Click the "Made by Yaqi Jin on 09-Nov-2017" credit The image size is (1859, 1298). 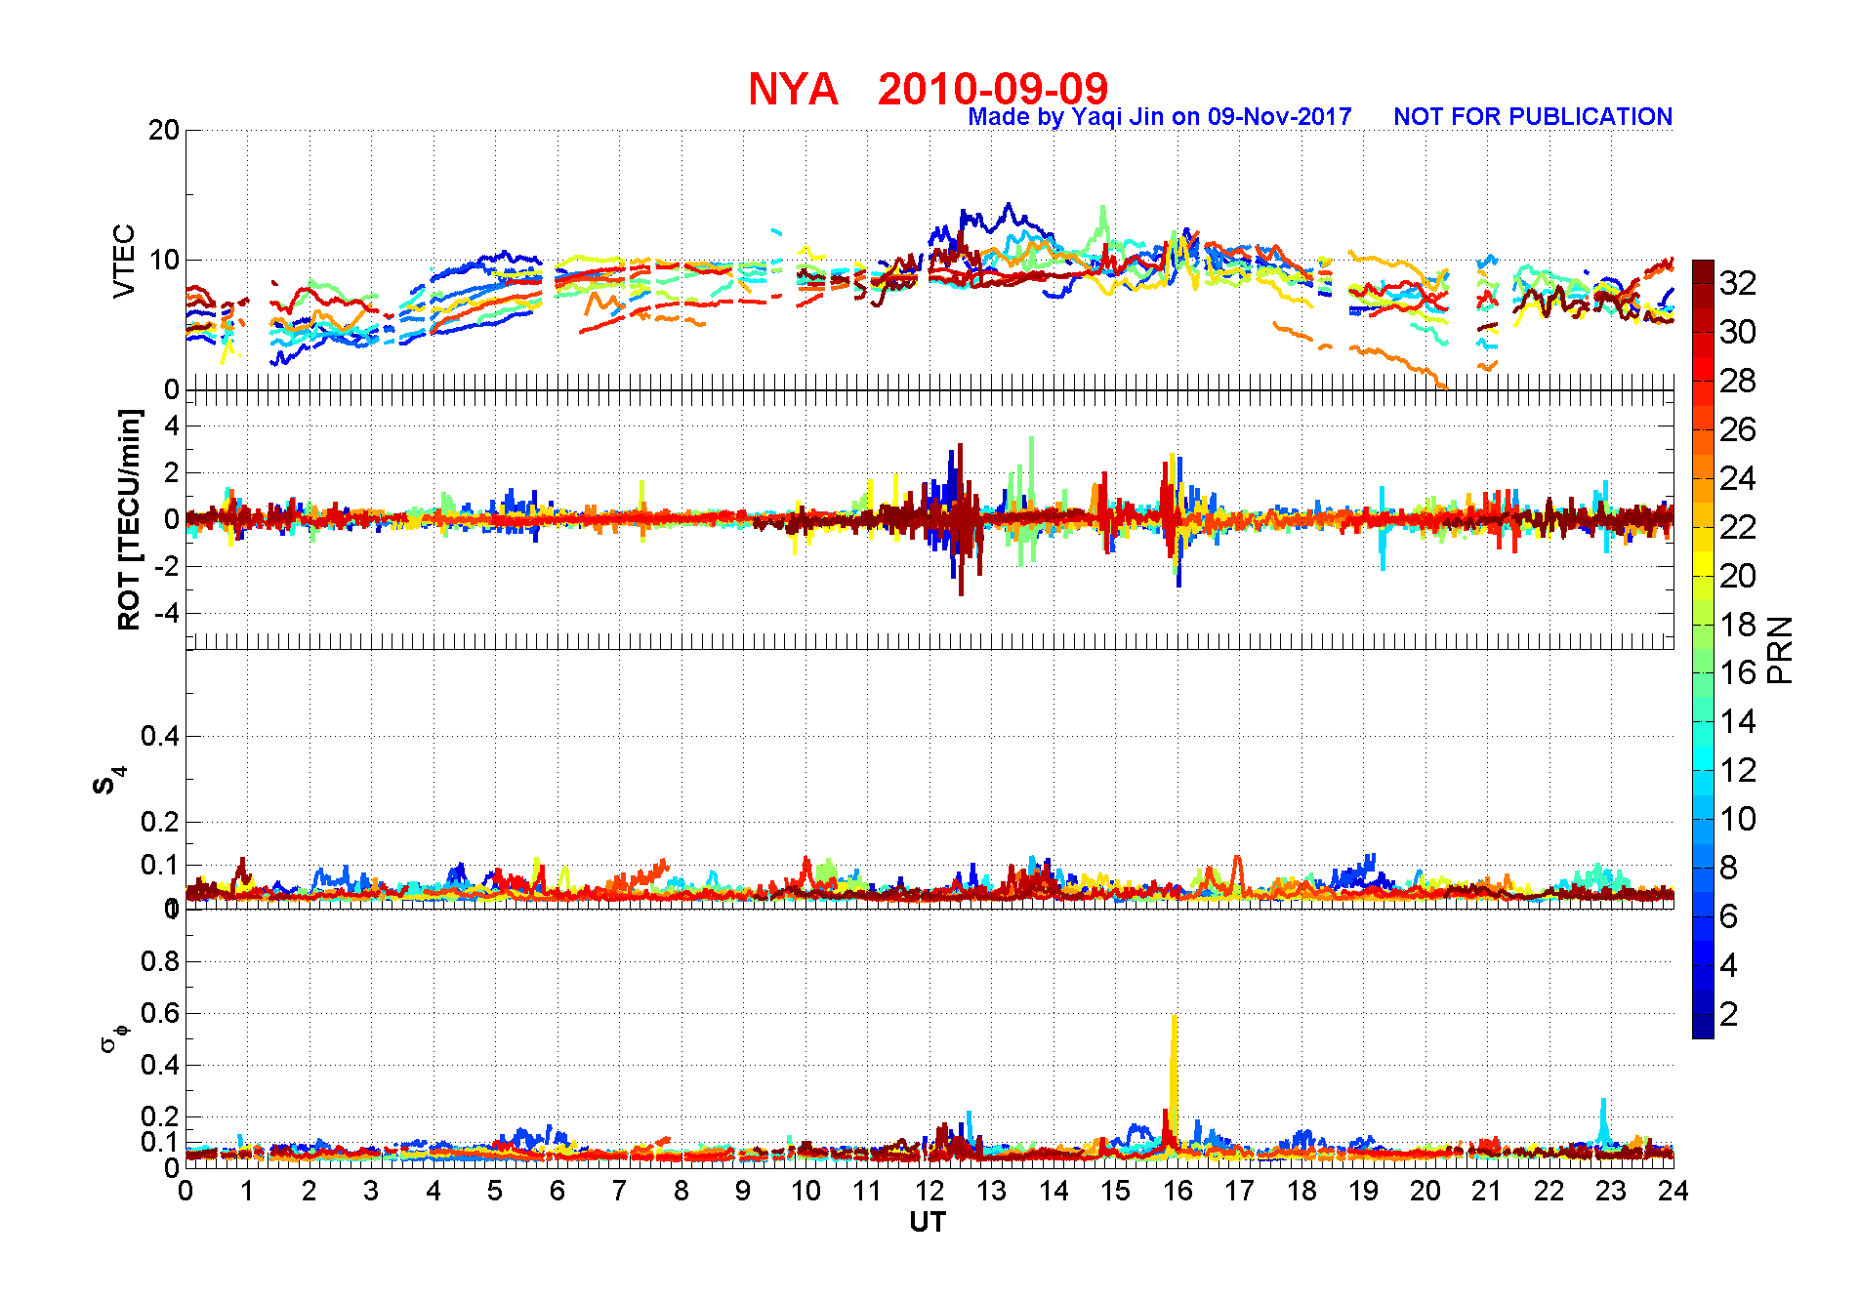click(x=1160, y=117)
